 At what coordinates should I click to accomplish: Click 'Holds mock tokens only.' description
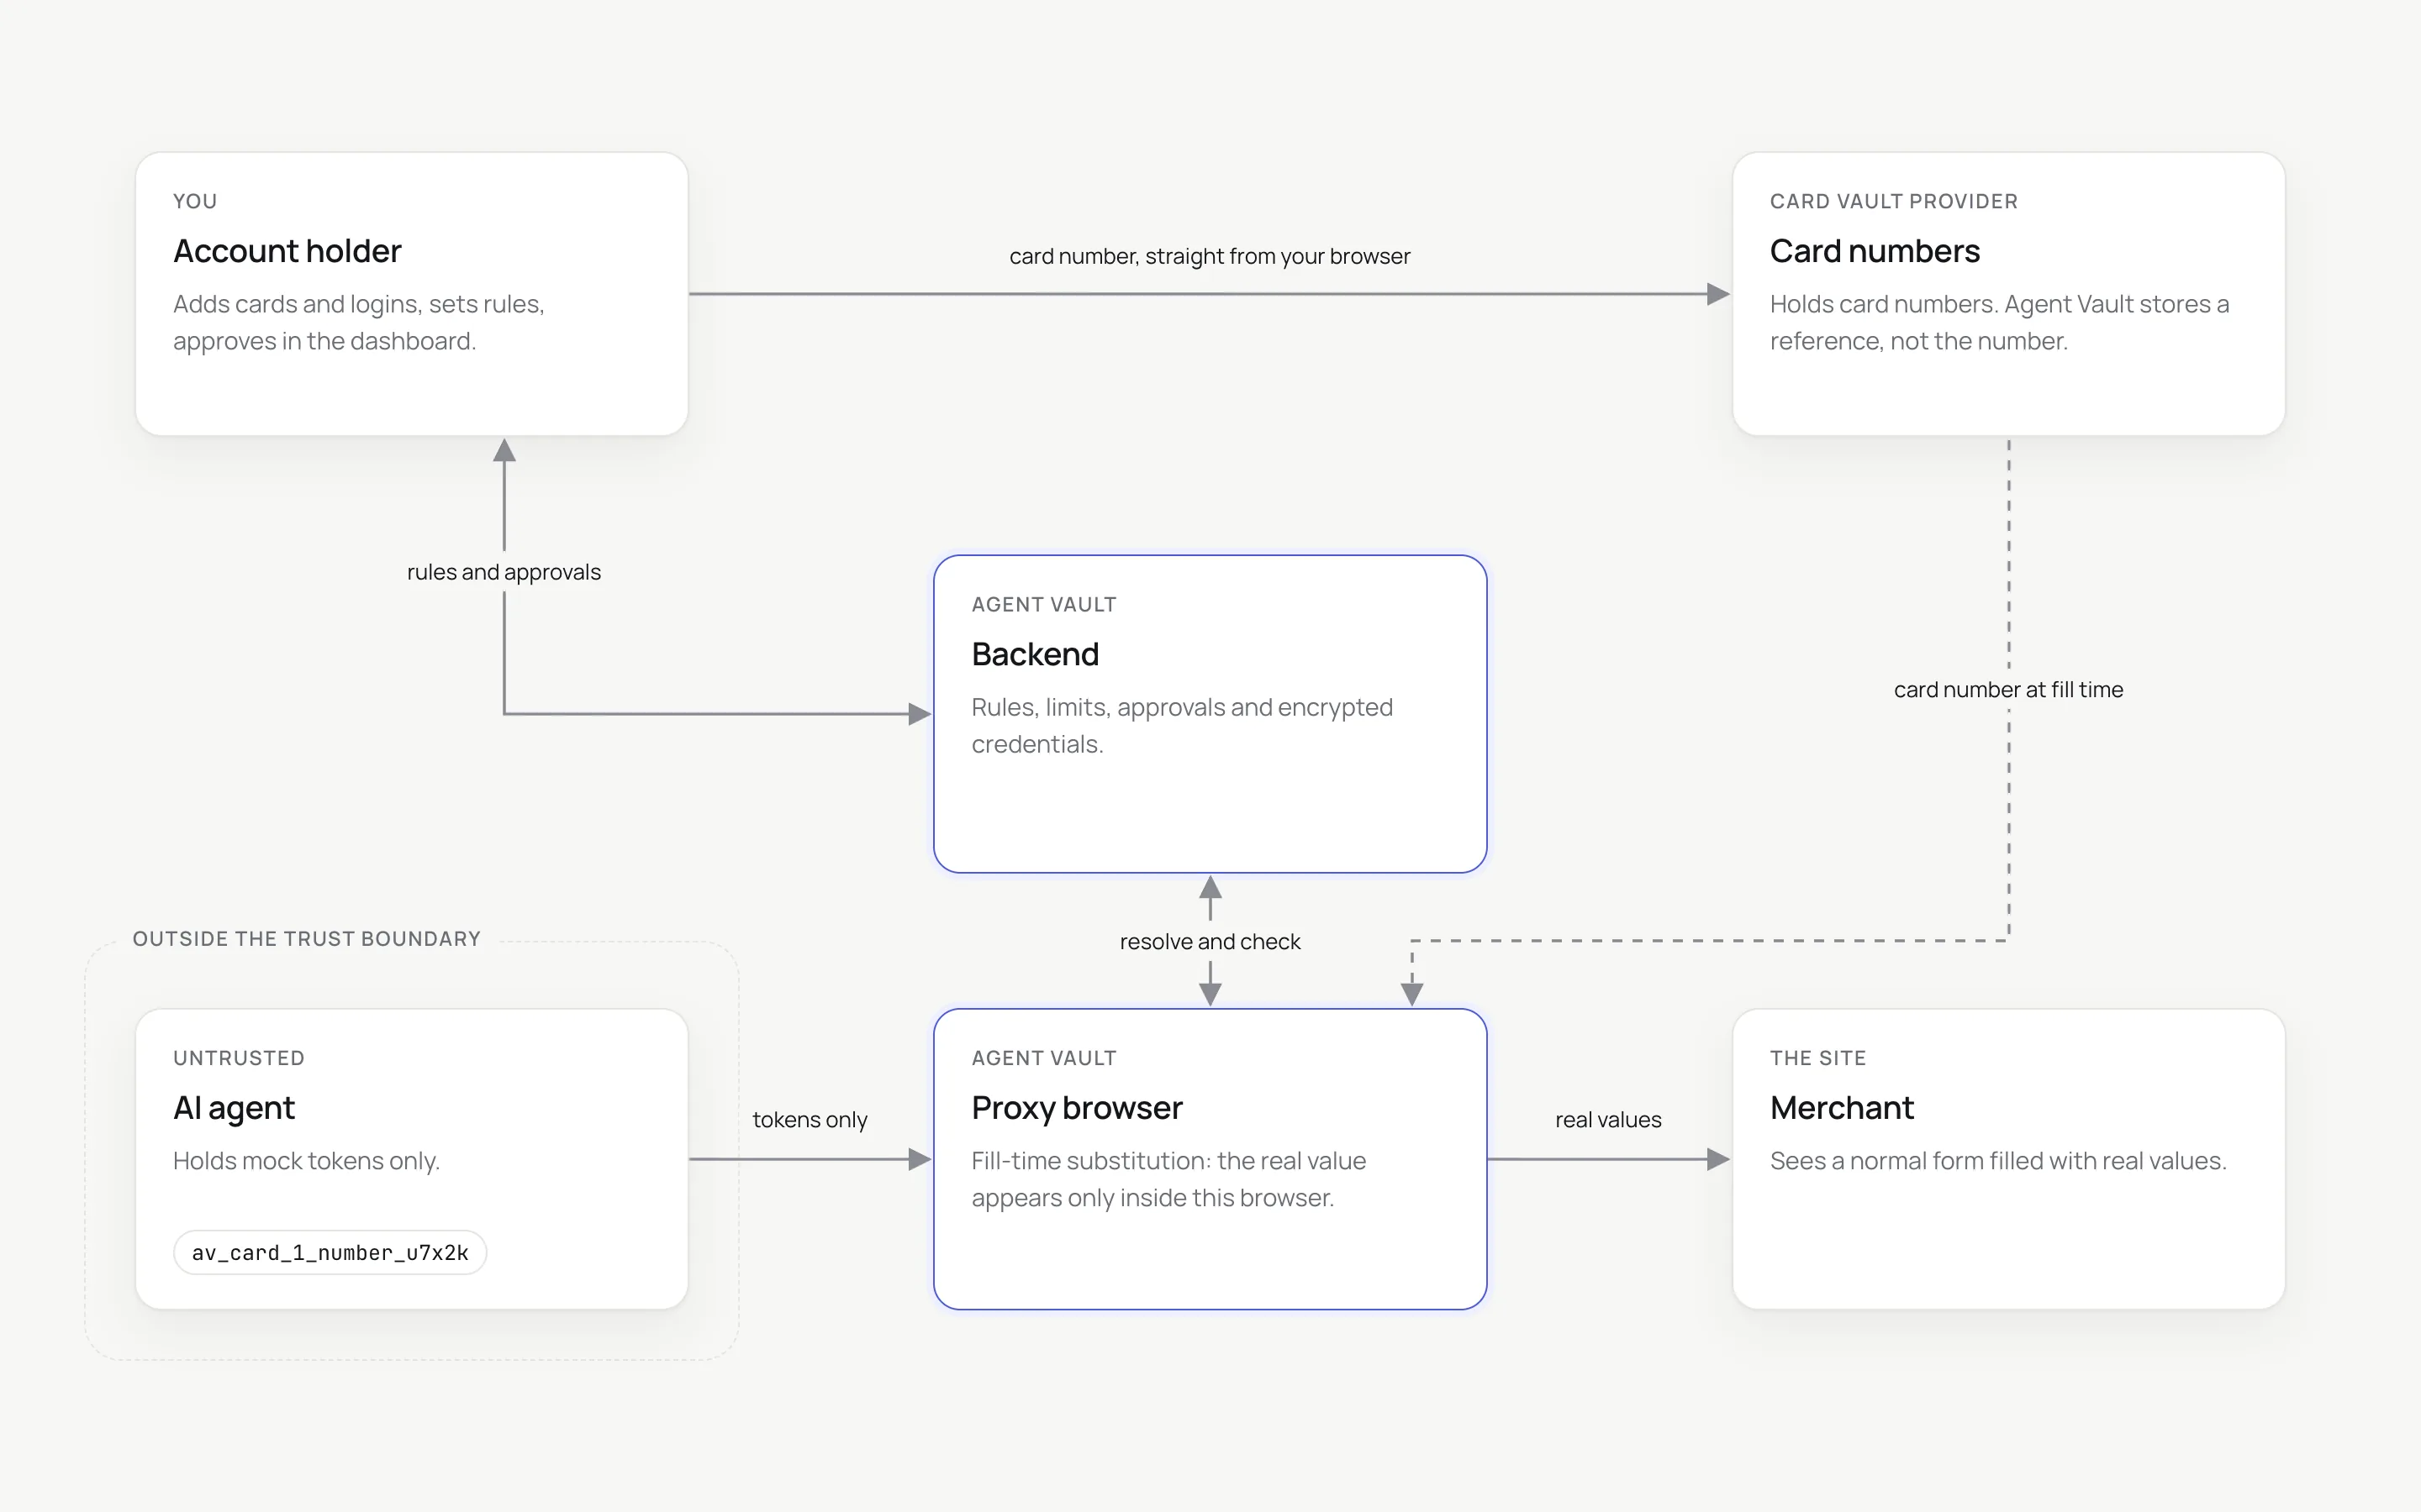click(x=306, y=1161)
